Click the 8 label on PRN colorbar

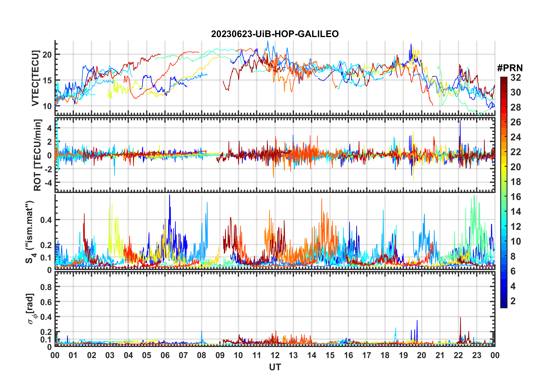click(513, 256)
